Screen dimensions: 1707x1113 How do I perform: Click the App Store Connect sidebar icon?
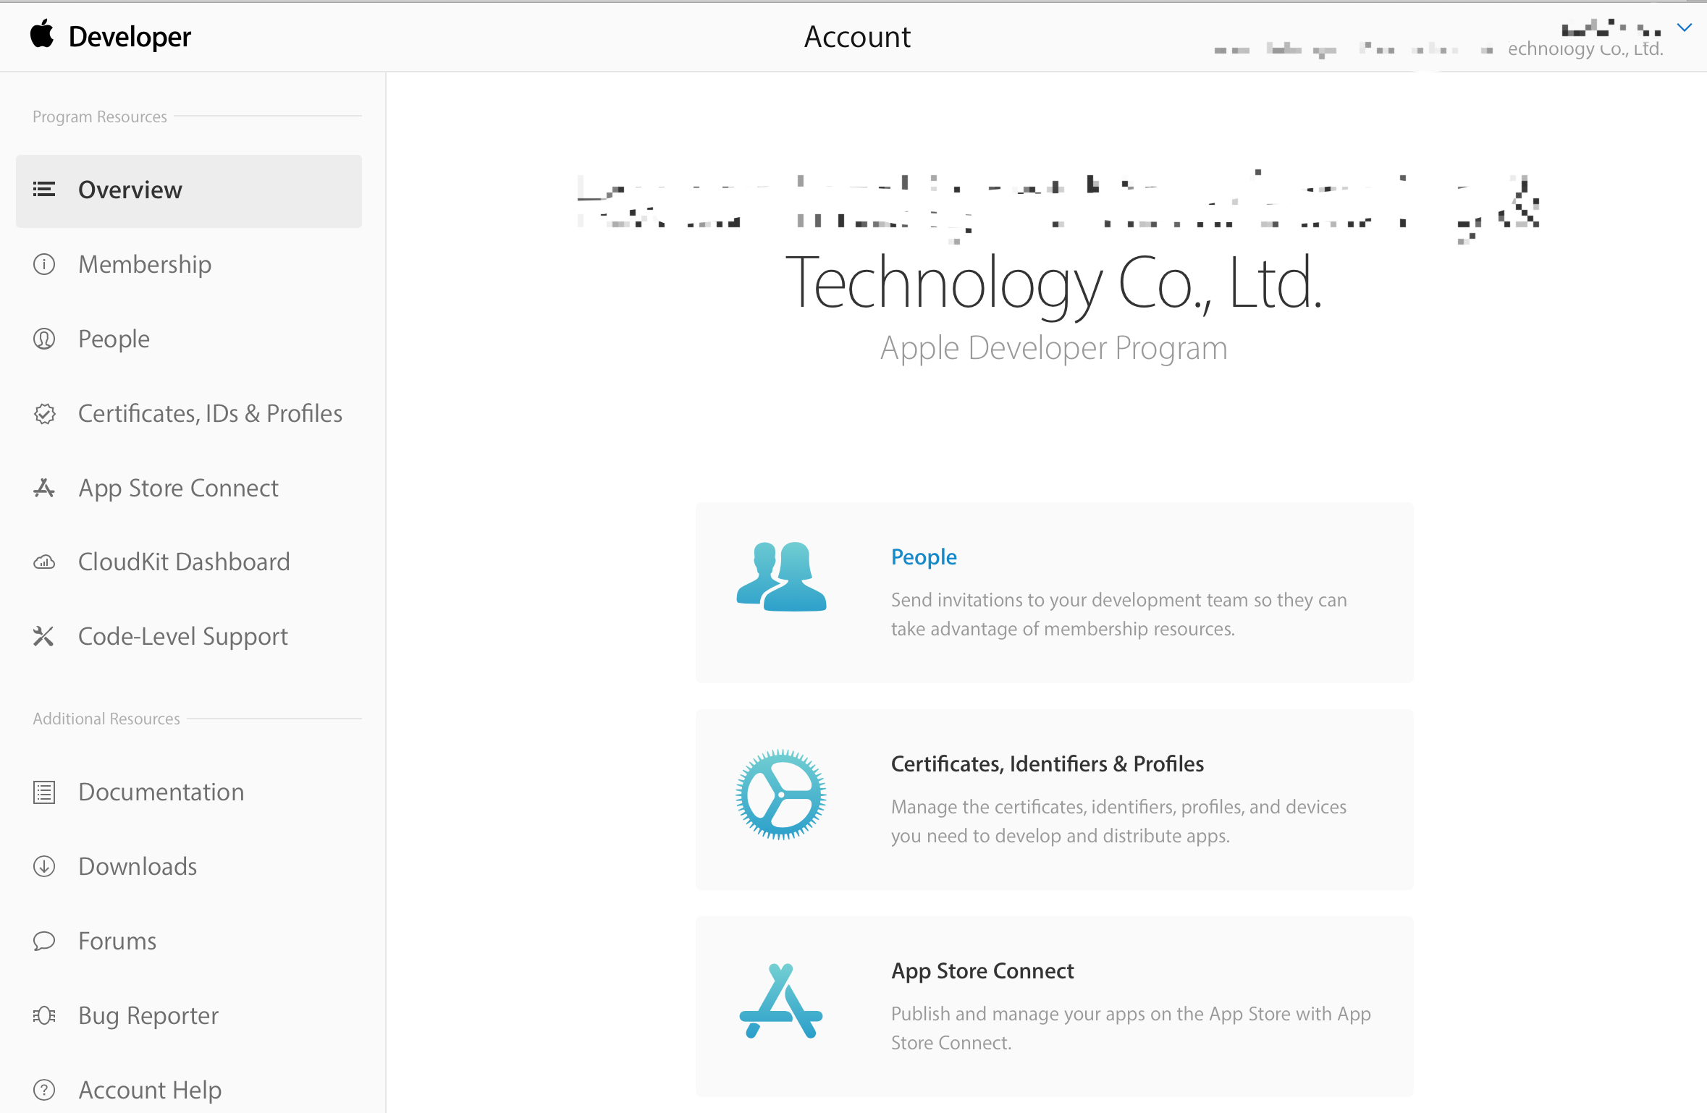tap(44, 488)
